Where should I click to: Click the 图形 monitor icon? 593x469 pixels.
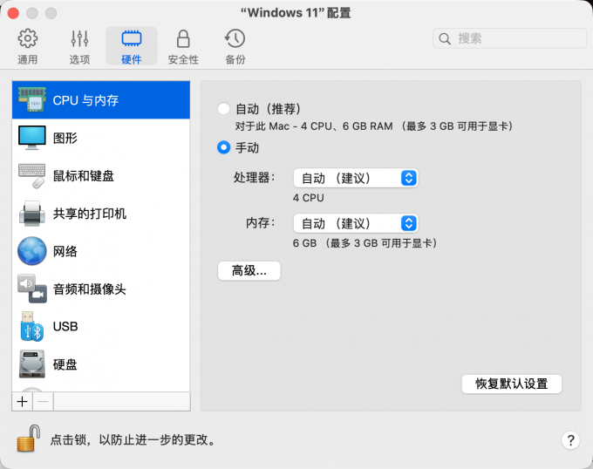coord(32,138)
